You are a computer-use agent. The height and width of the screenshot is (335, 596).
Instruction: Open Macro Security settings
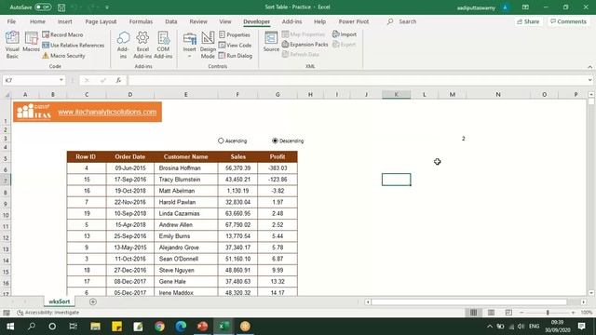[x=63, y=56]
